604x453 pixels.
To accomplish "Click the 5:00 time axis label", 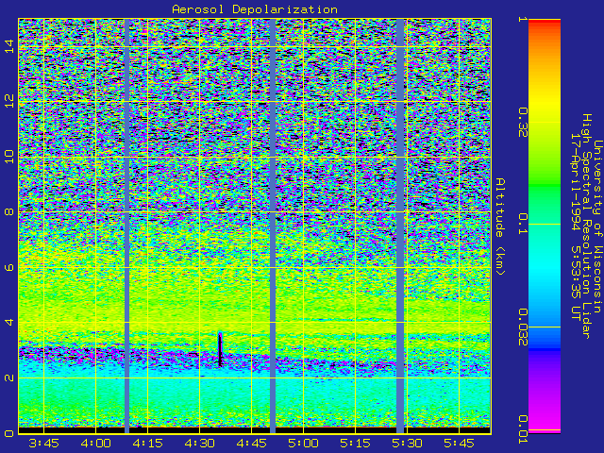I will tap(304, 443).
